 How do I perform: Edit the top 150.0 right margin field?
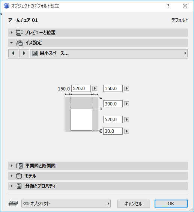113,89
